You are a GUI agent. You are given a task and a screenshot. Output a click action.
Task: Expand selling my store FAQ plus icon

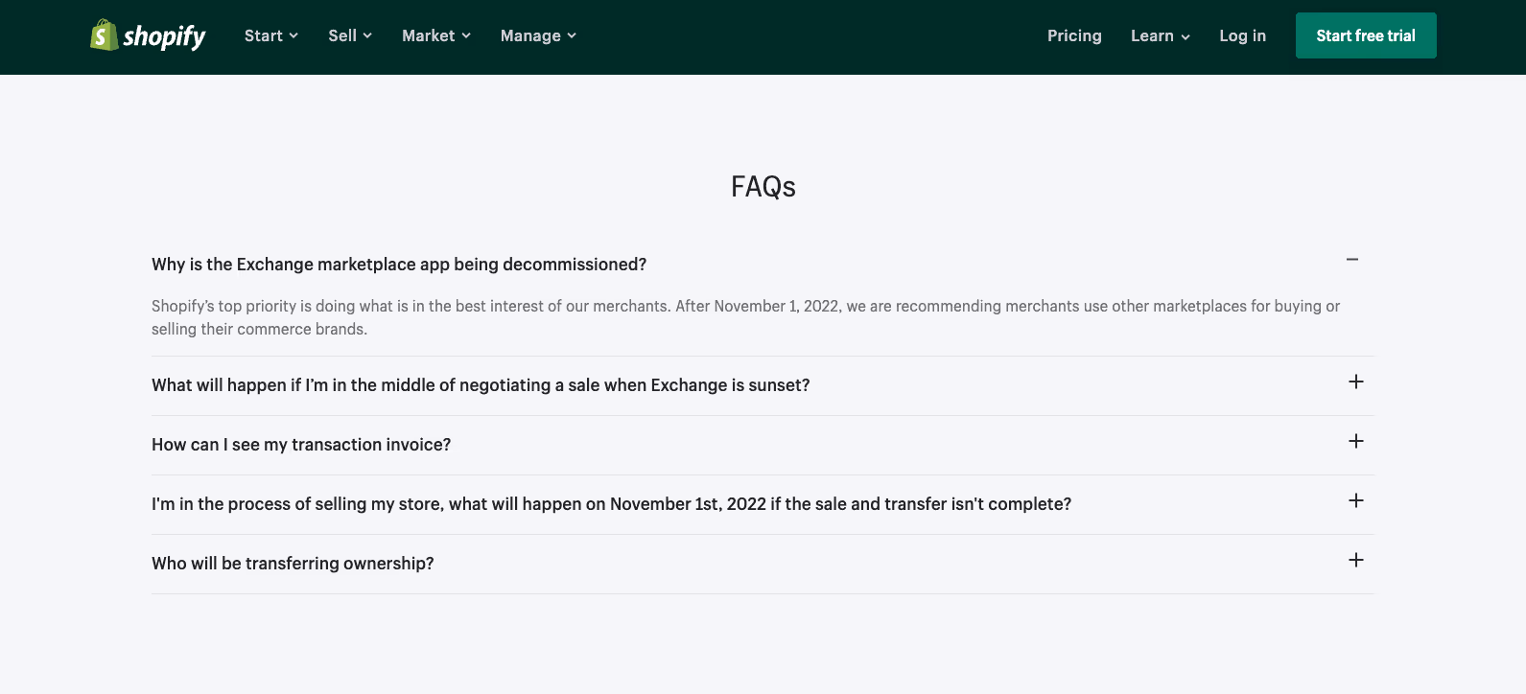click(x=1356, y=500)
